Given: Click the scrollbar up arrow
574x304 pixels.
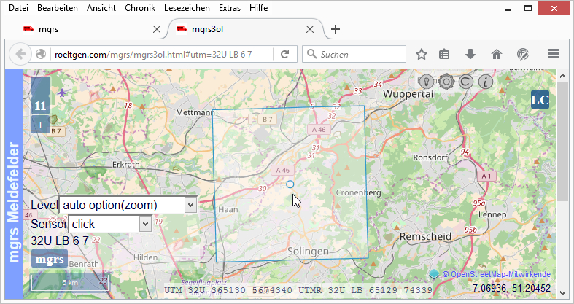Looking at the screenshot, I should pyautogui.click(x=563, y=76).
